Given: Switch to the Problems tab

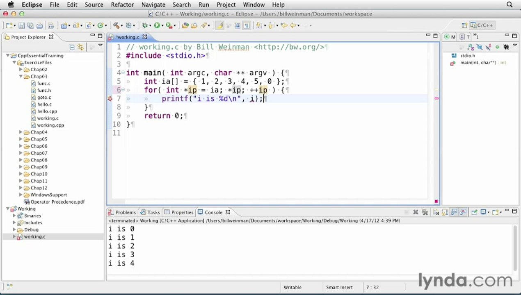Looking at the screenshot, I should click(x=122, y=212).
